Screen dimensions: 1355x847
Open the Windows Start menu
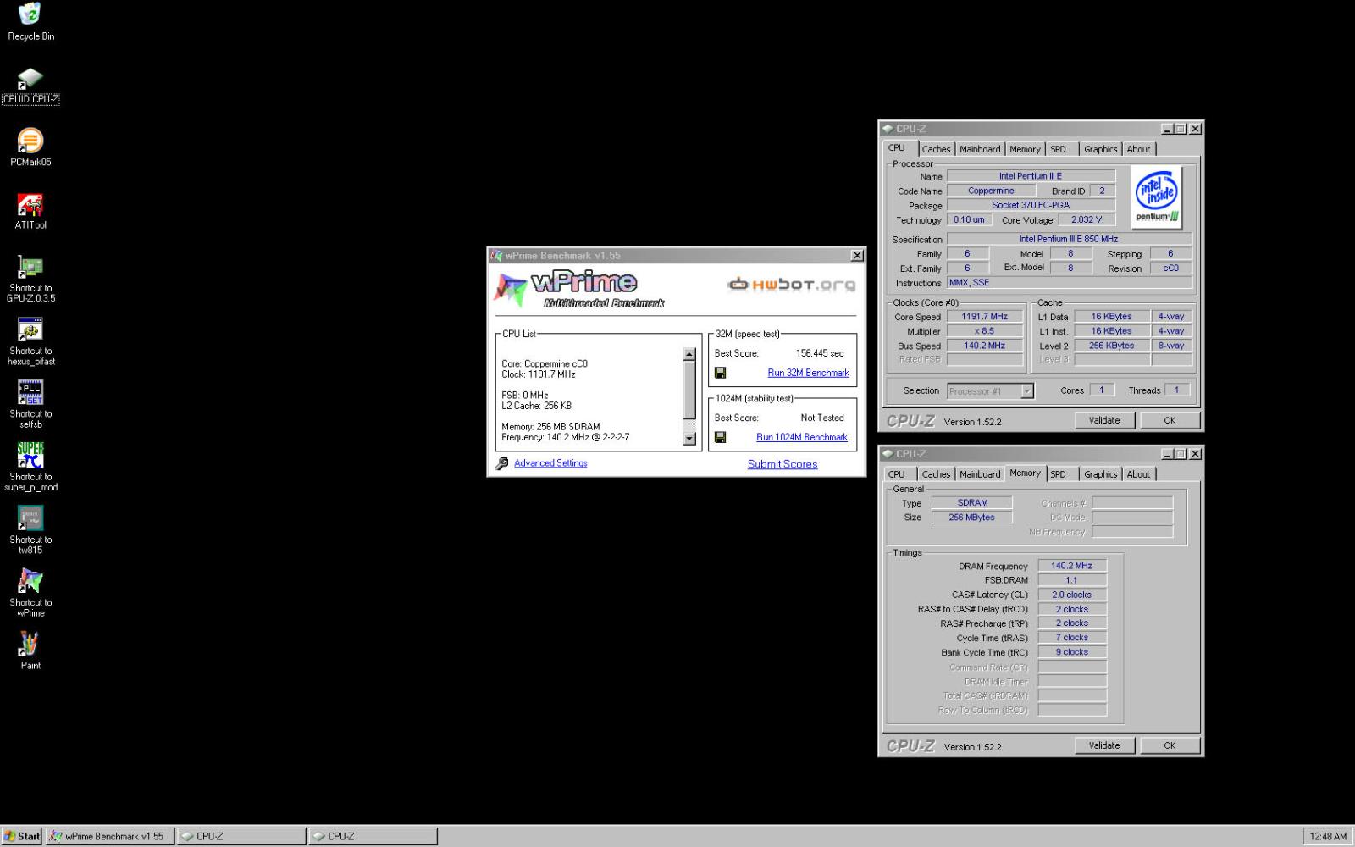tap(22, 836)
